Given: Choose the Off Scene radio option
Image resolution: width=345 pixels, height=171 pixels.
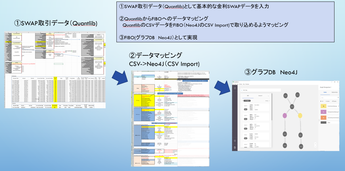Looking at the screenshot, I should (331, 101).
